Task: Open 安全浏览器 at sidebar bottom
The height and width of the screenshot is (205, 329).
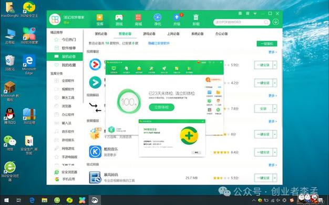Action: pos(66,172)
